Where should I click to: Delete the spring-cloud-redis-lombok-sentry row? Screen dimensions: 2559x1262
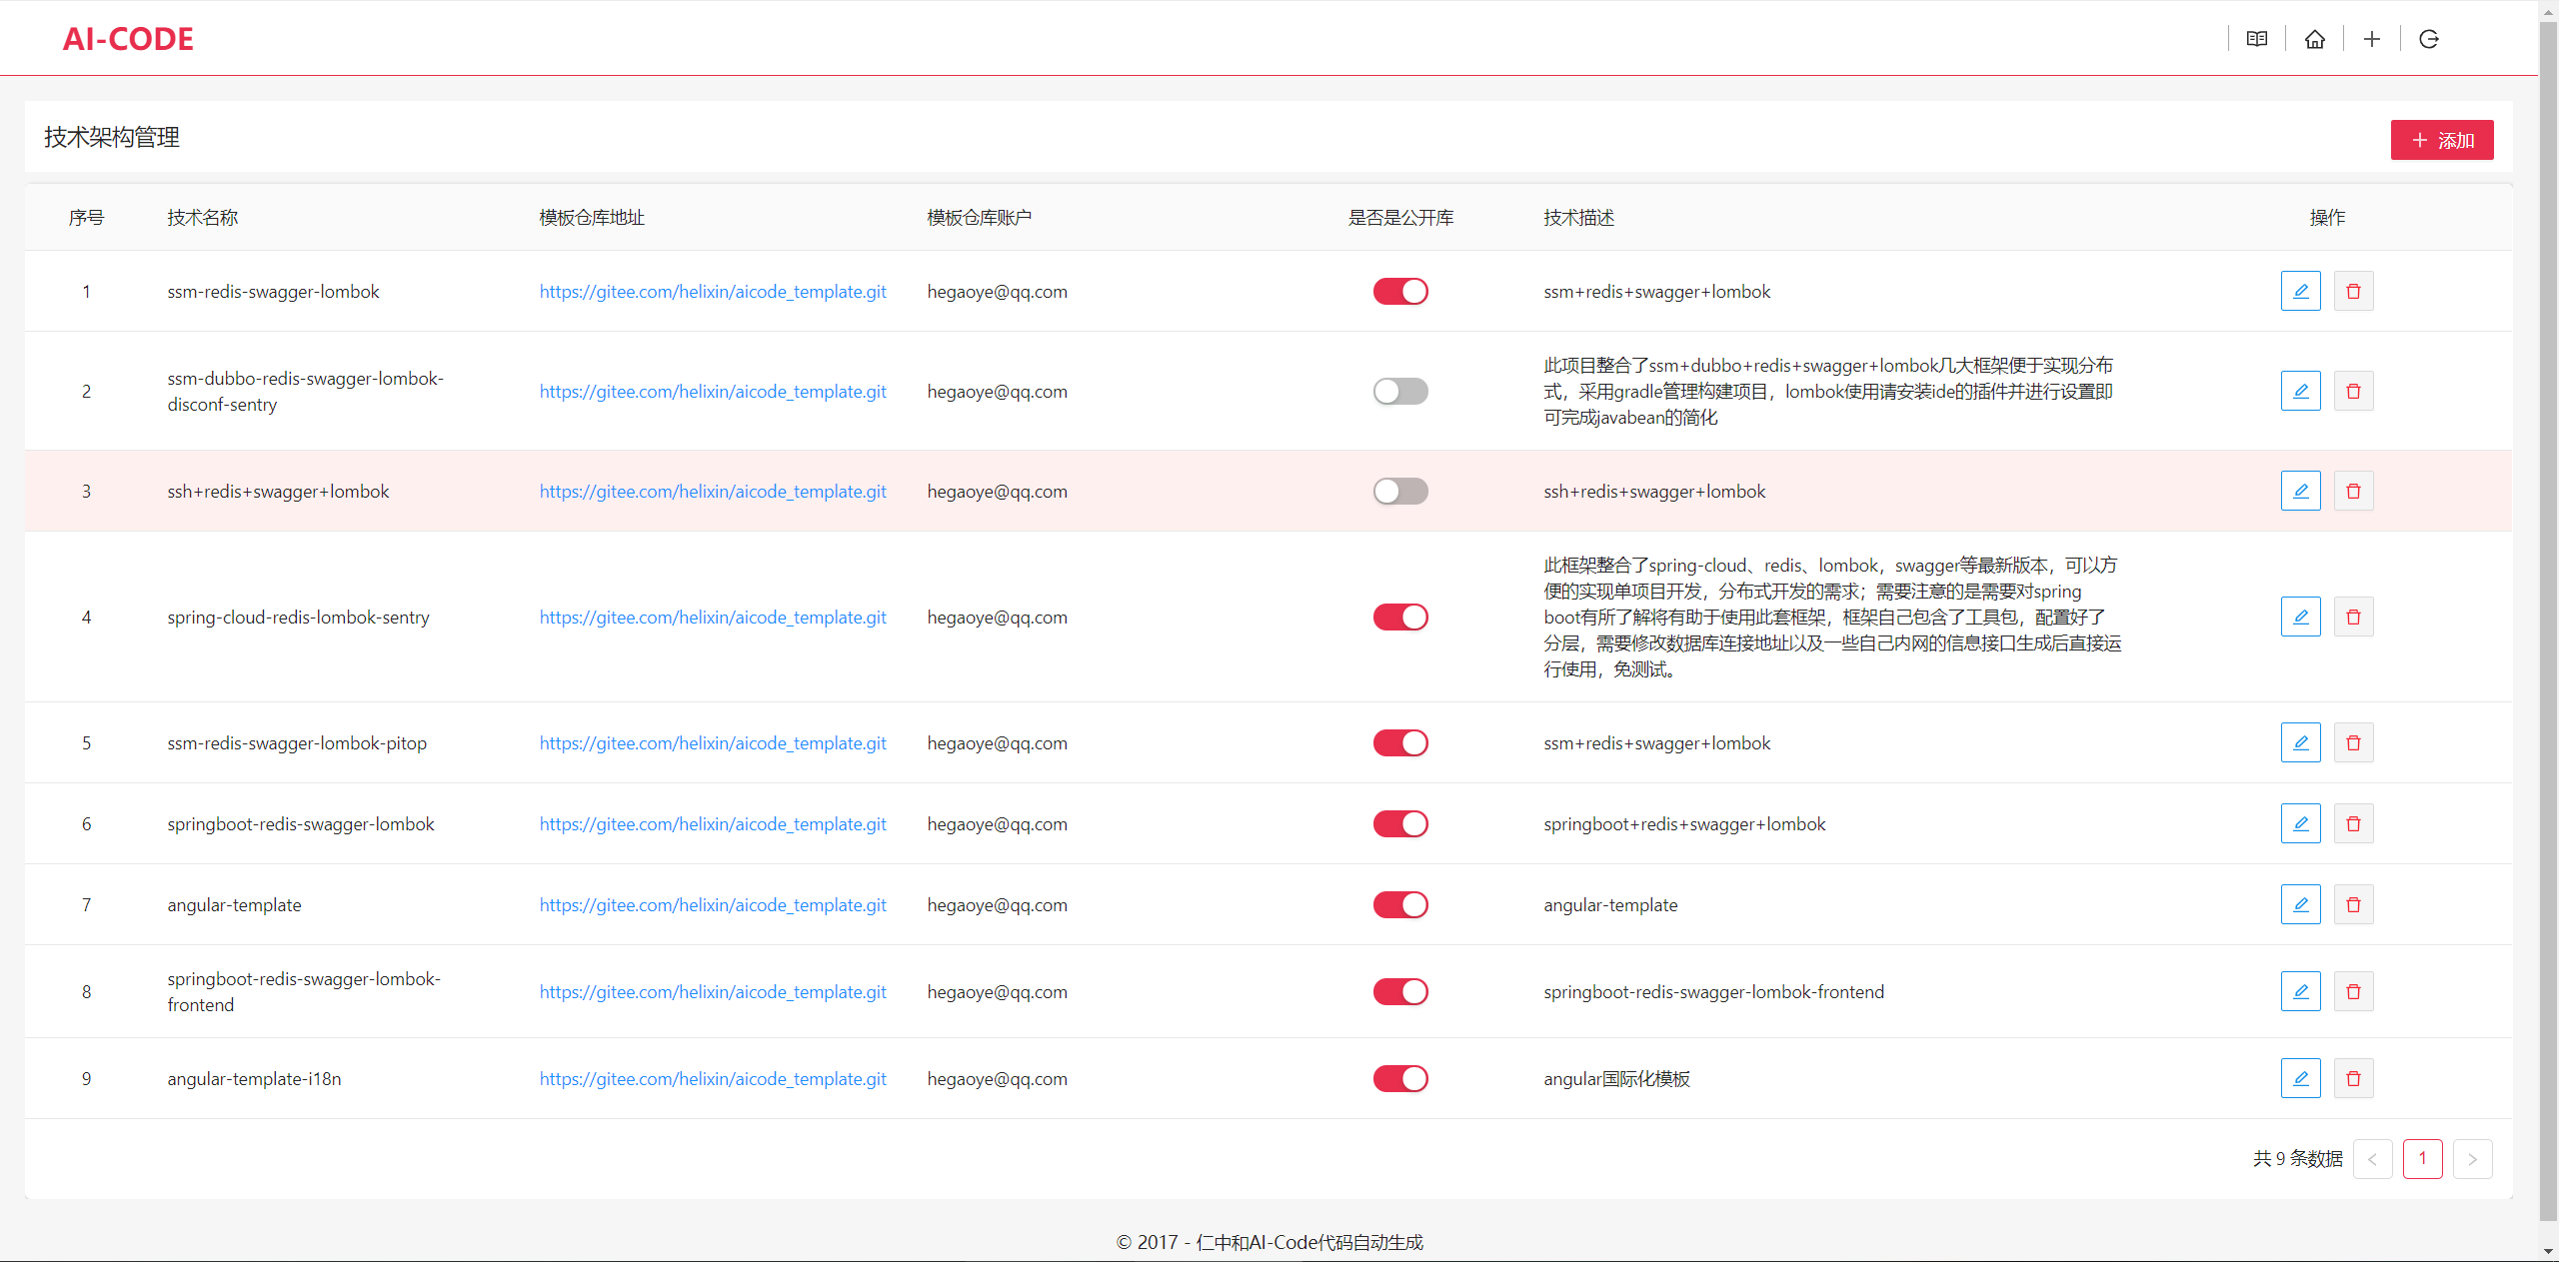pyautogui.click(x=2353, y=617)
